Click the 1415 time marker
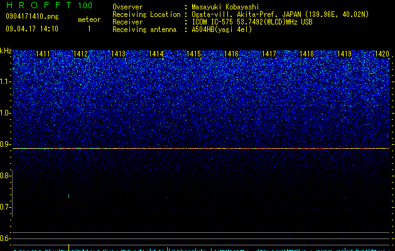Image resolution: width=395 pixels, height=251 pixels. pyautogui.click(x=193, y=53)
